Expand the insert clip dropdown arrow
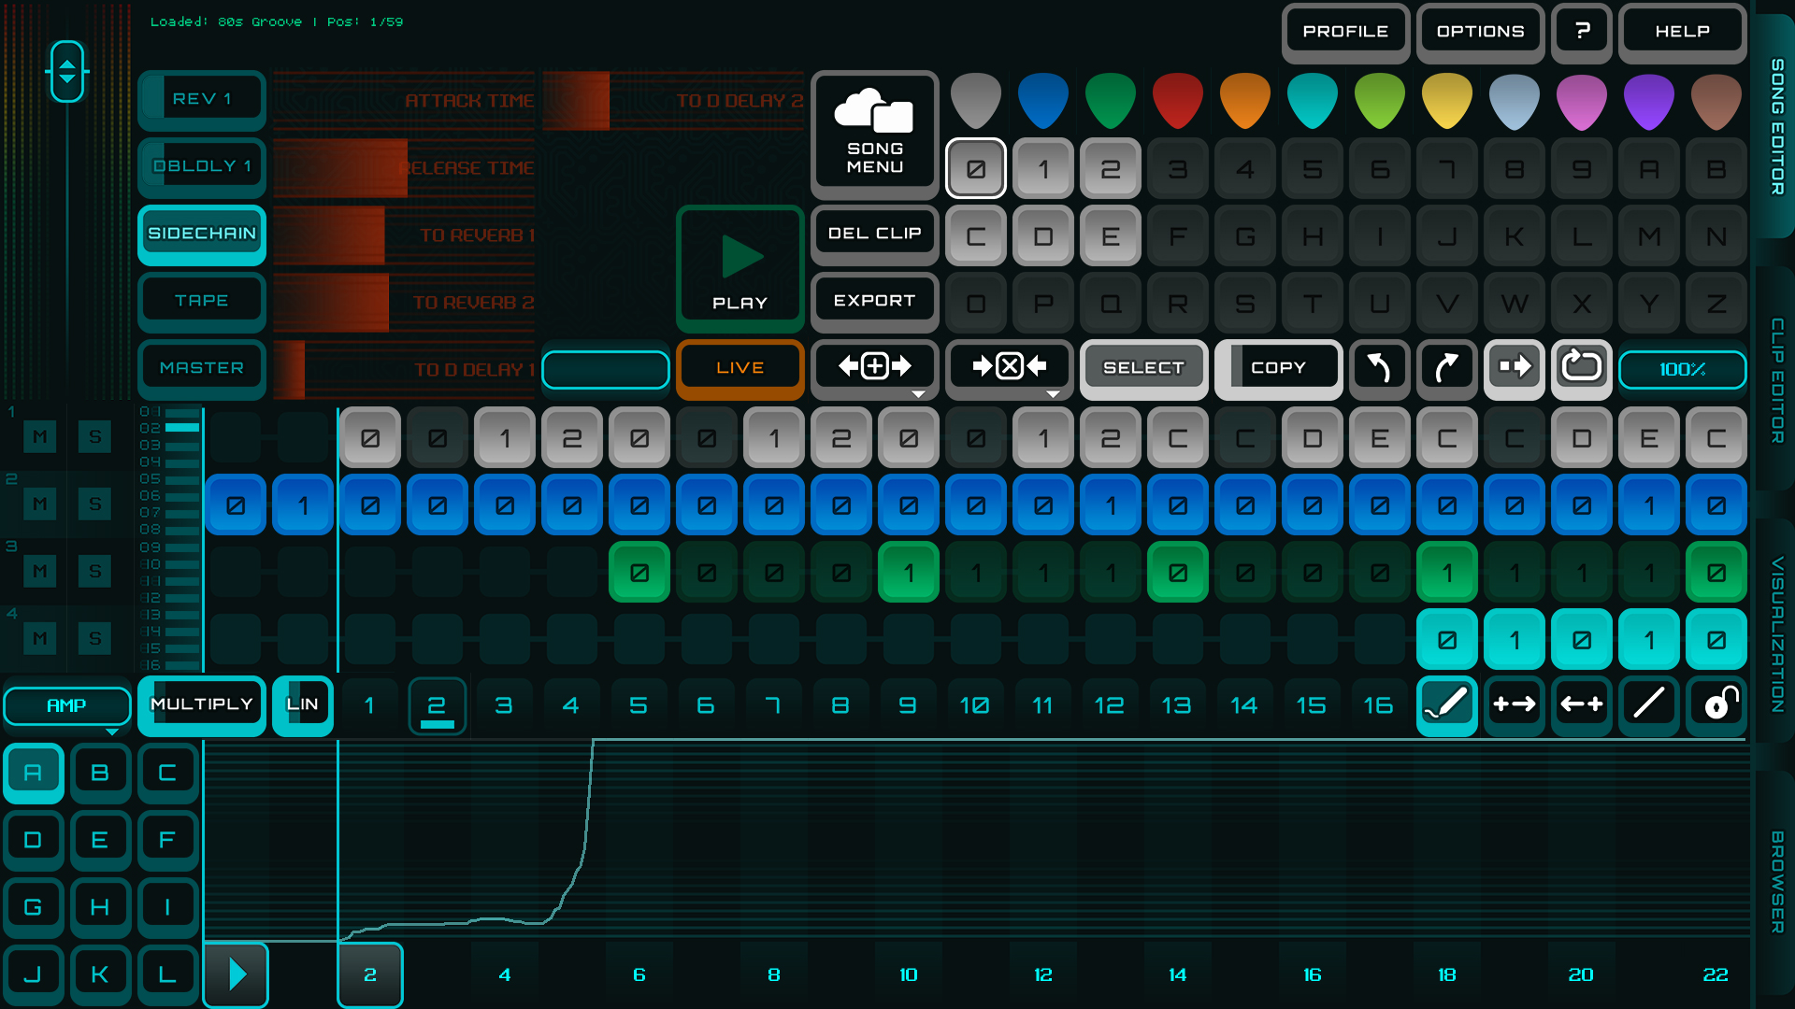Screen dimensions: 1795x1009 [x=918, y=394]
